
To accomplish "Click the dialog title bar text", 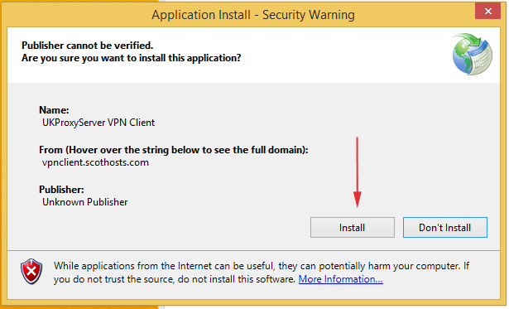I will tap(253, 15).
